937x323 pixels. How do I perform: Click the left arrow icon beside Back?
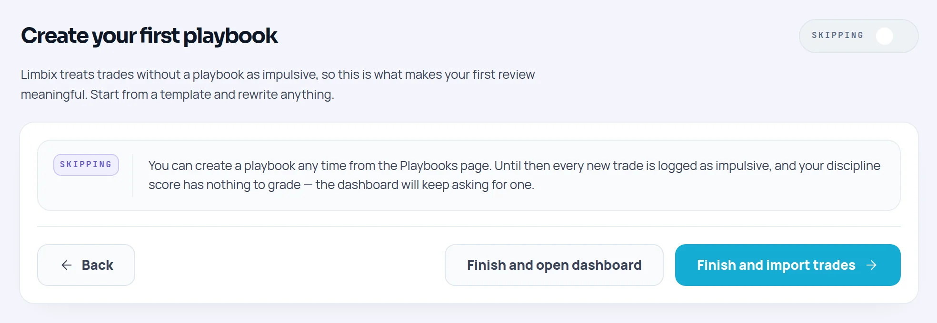coord(67,265)
